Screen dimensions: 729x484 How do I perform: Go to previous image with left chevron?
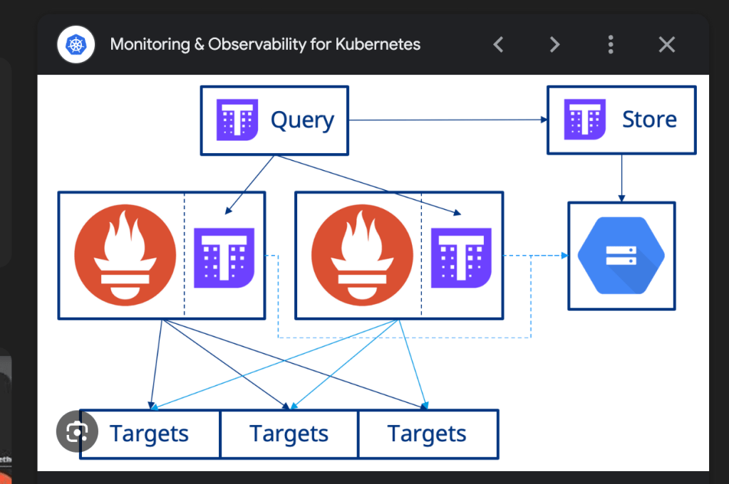[x=498, y=45]
